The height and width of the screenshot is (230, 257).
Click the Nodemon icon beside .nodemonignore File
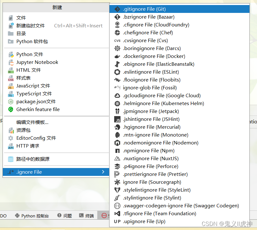tap(117, 143)
